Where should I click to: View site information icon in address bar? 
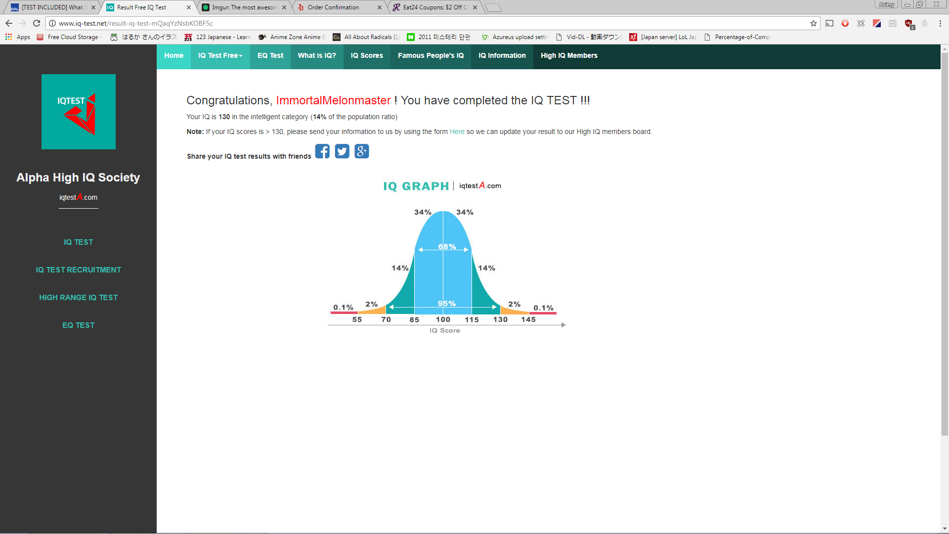pyautogui.click(x=52, y=23)
